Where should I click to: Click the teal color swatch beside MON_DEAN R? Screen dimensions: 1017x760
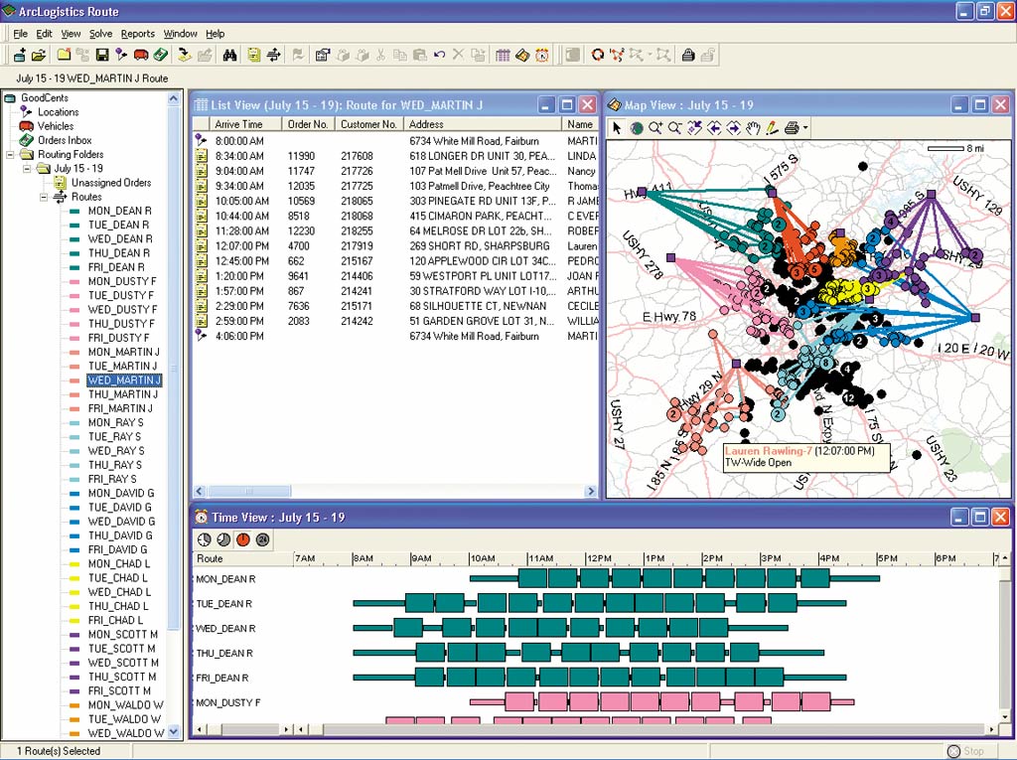click(x=74, y=211)
